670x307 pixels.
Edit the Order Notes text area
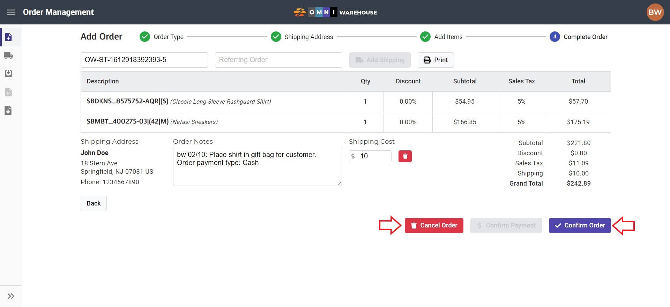click(x=258, y=166)
